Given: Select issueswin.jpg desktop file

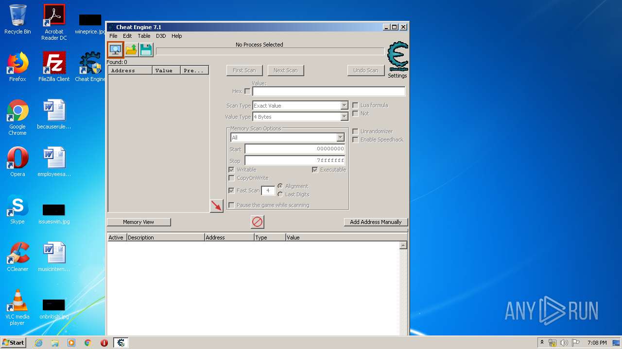Looking at the screenshot, I should click(54, 214).
